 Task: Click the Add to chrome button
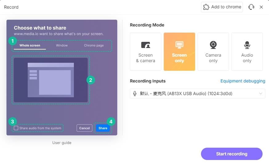(x=222, y=7)
